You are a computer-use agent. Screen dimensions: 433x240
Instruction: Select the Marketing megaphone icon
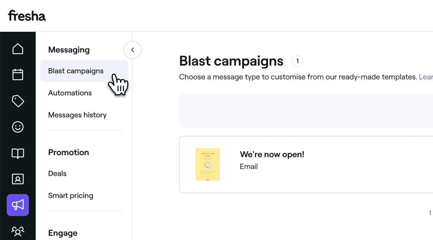pyautogui.click(x=18, y=205)
